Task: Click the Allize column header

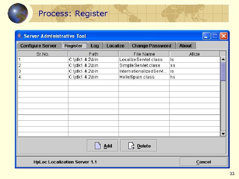Action: 195,54
